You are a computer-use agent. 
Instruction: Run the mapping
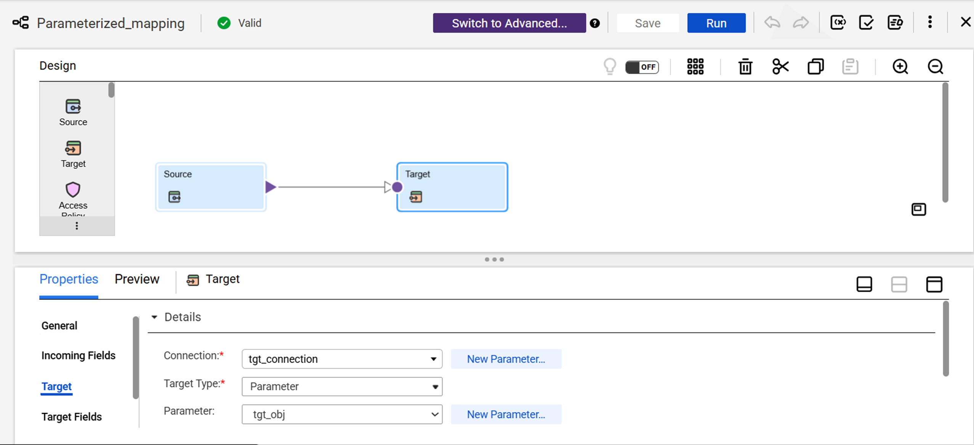point(716,23)
